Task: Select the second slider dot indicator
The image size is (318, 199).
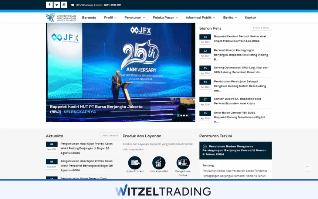Action: coord(181,115)
